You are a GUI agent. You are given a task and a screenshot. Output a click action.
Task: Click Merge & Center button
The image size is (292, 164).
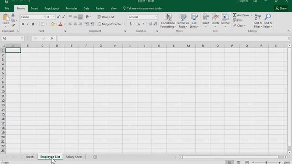click(109, 24)
